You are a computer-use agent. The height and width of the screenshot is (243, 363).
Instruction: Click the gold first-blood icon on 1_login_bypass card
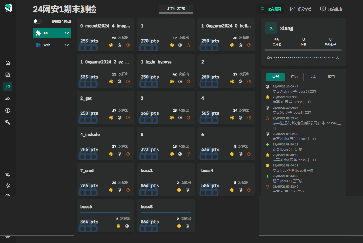point(172,81)
